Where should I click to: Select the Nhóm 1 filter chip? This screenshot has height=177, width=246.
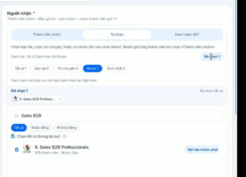pyautogui.click(x=93, y=68)
